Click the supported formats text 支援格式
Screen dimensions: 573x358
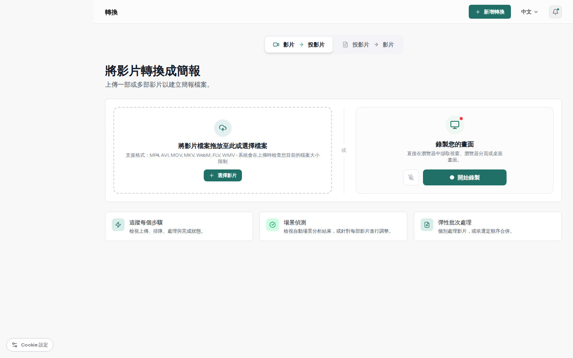pos(223,158)
